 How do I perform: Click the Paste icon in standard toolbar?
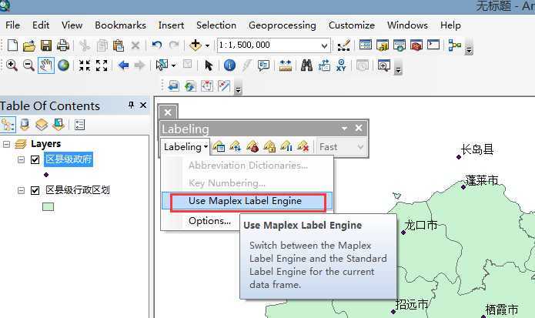[118, 45]
